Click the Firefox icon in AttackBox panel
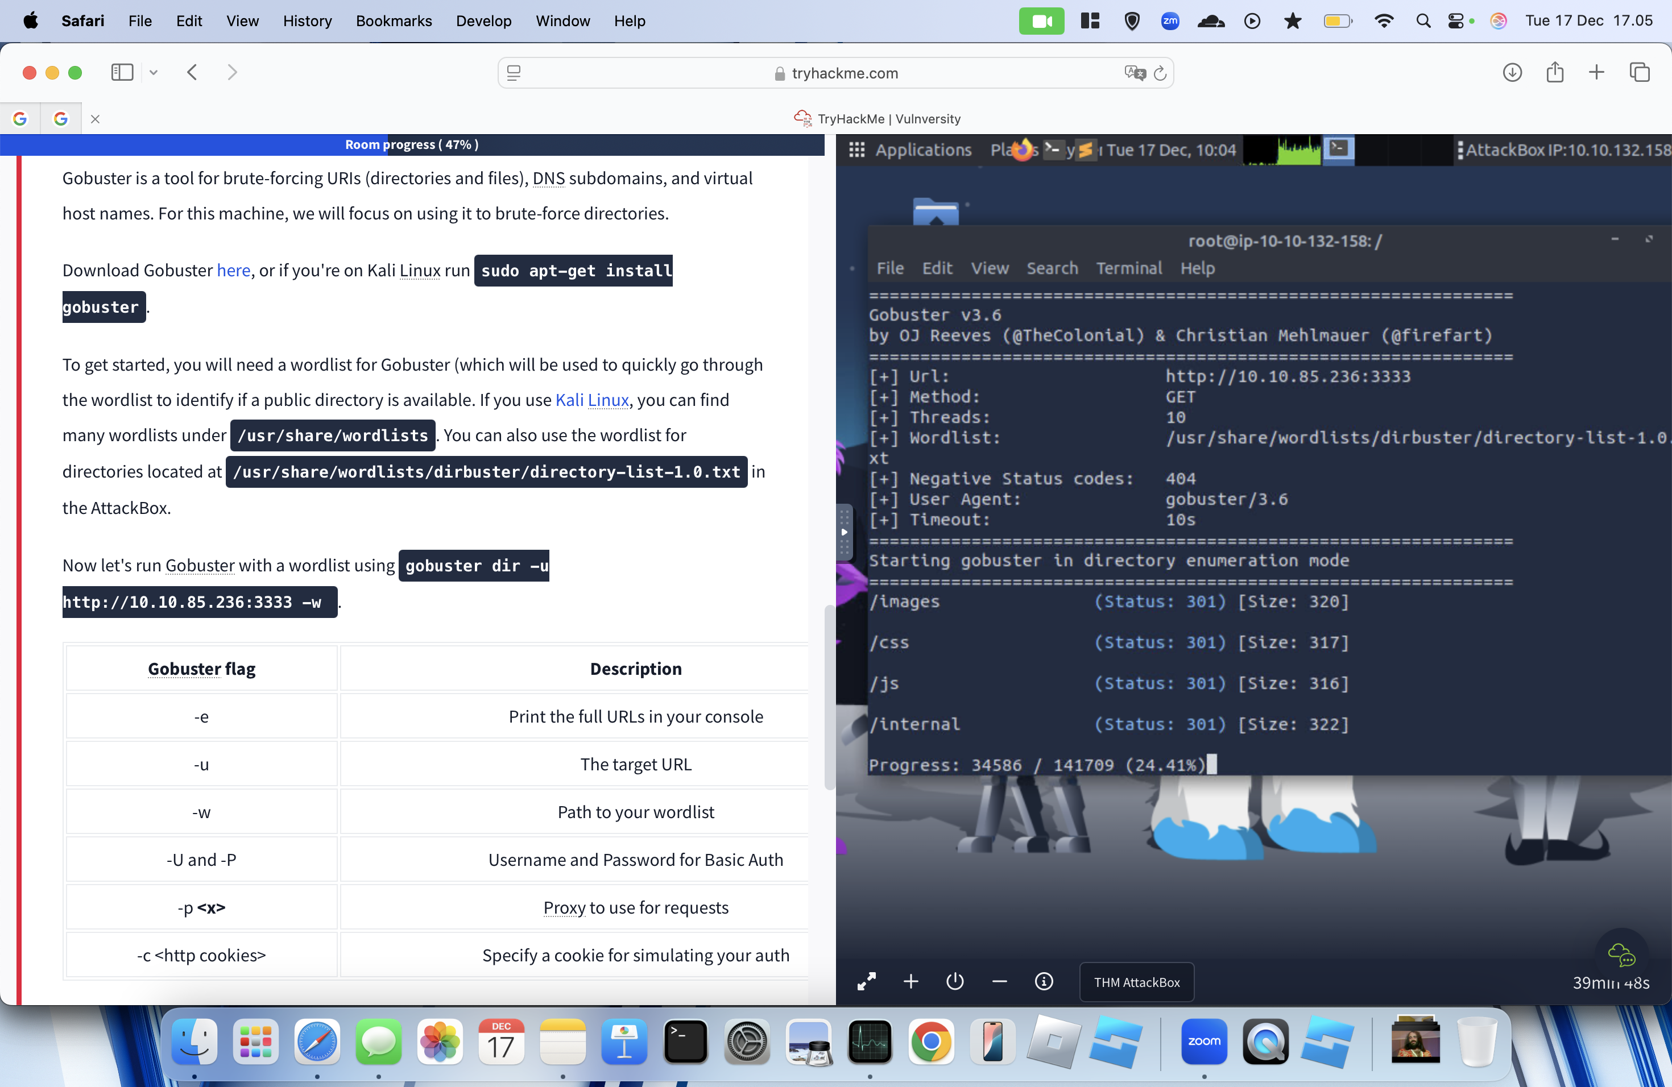 click(1023, 150)
